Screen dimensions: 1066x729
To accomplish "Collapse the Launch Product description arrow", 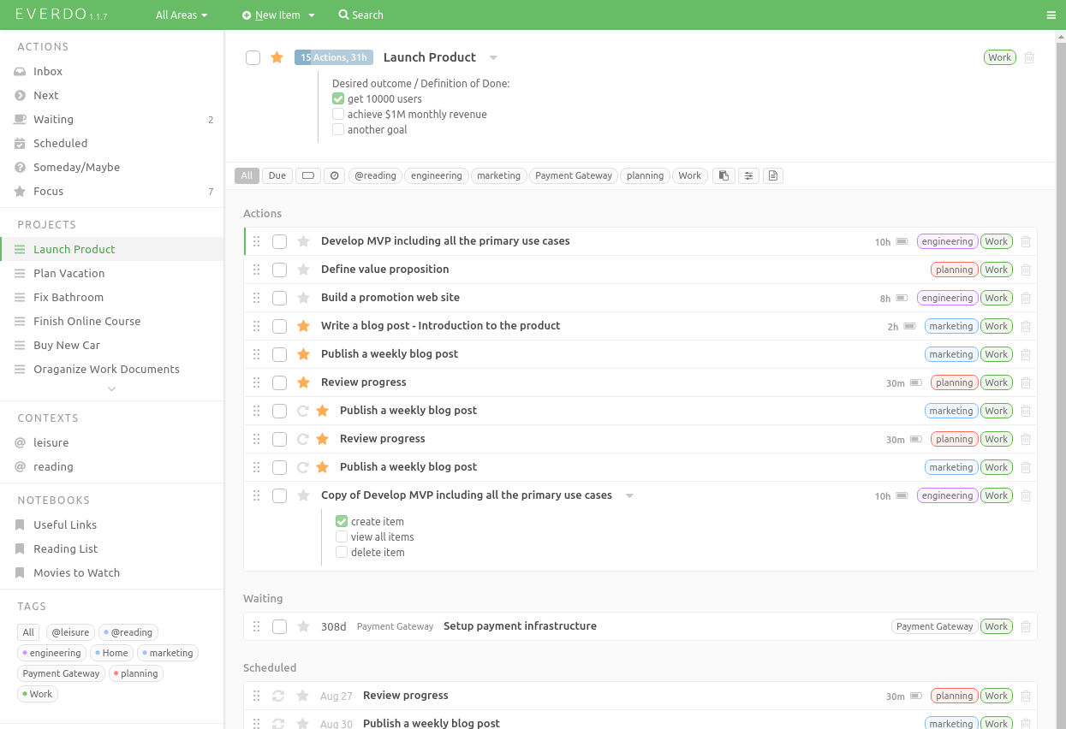I will coord(493,58).
